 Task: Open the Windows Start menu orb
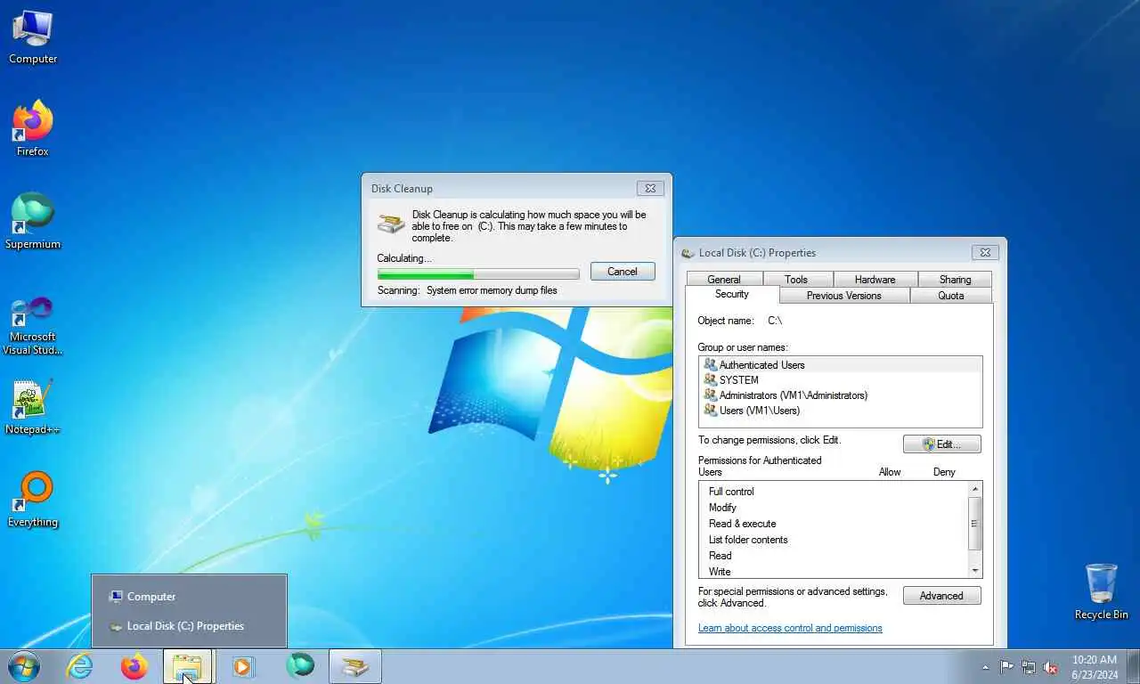pos(24,666)
